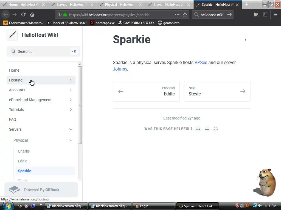Click the green padlock security icon
Image resolution: width=281 pixels, height=210 pixels.
tap(65, 15)
